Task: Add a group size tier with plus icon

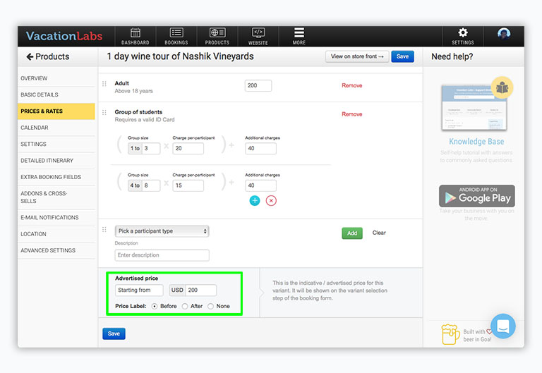Action: (255, 201)
